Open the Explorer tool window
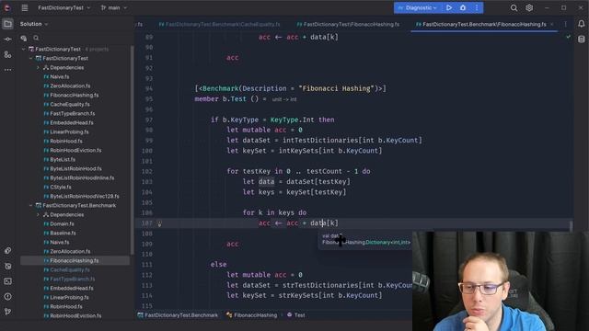 (7, 24)
